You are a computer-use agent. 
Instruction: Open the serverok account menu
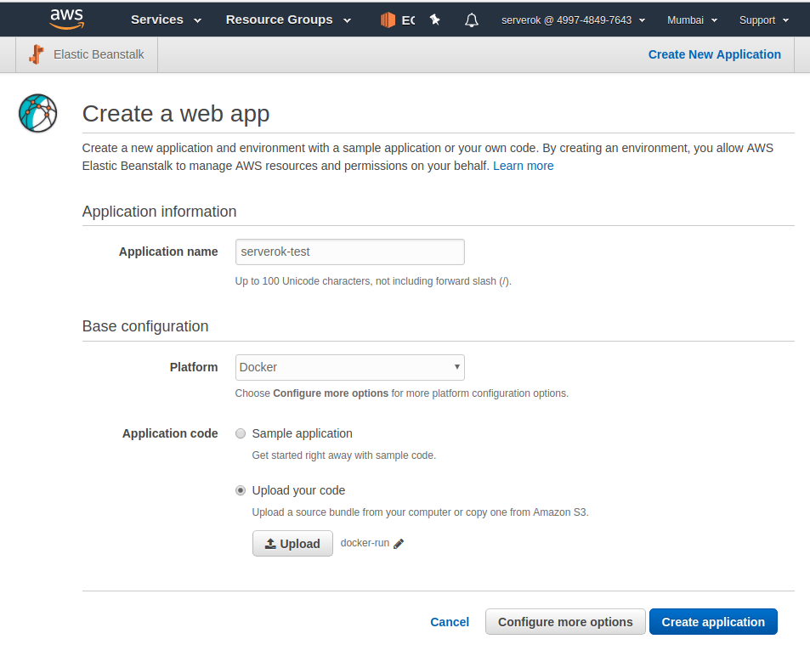[x=573, y=20]
